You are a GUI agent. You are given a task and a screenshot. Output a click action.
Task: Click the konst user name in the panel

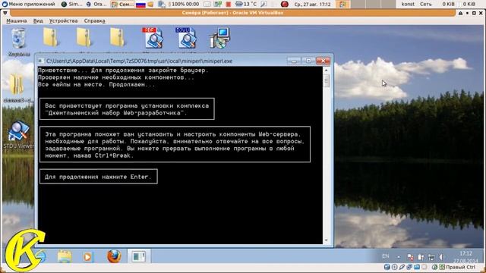click(x=408, y=4)
